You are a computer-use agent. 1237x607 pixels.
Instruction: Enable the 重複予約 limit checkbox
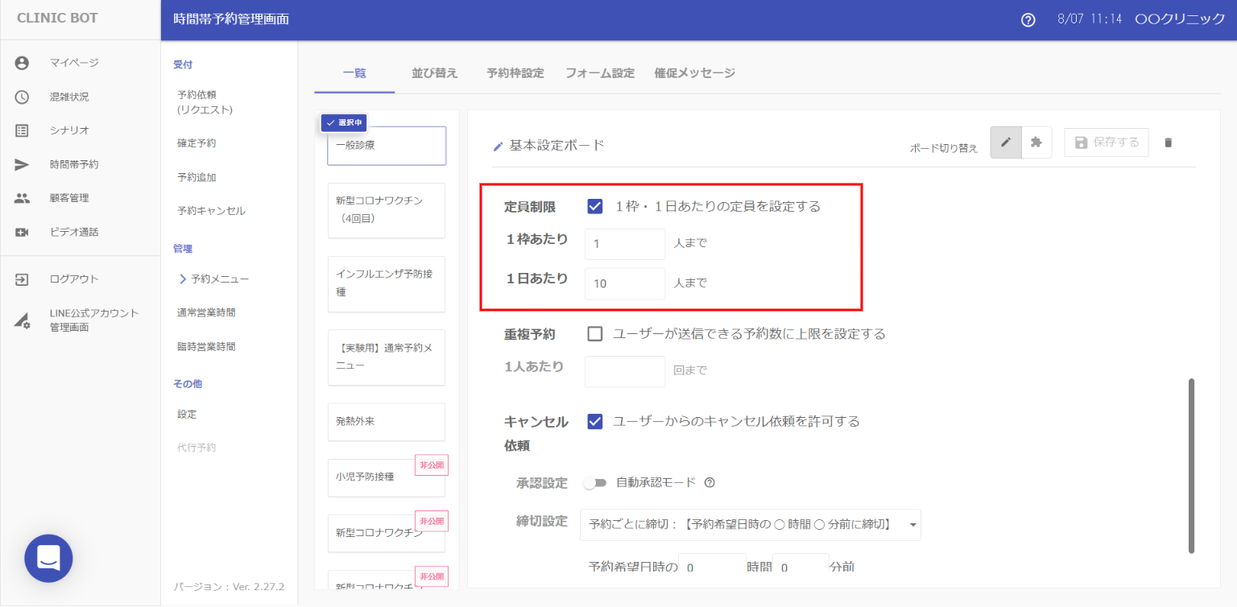[x=595, y=334]
